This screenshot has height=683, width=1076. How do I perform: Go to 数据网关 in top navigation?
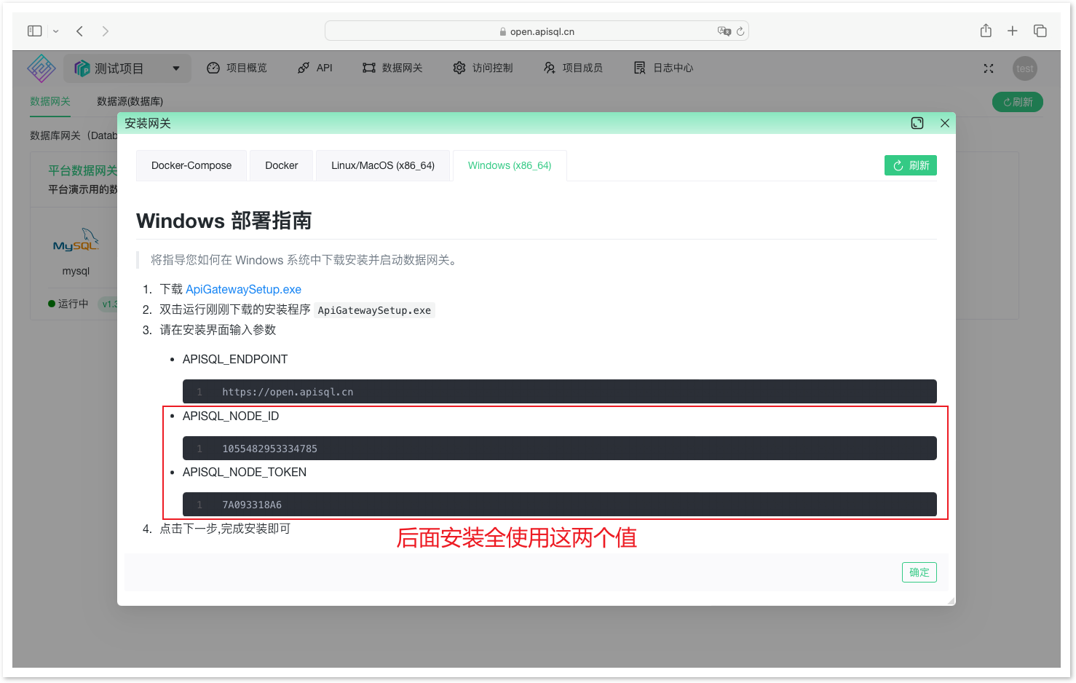pos(392,68)
